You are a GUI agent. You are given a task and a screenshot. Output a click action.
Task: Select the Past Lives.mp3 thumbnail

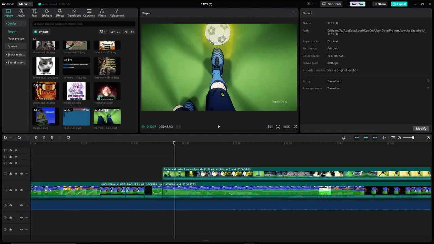76,117
